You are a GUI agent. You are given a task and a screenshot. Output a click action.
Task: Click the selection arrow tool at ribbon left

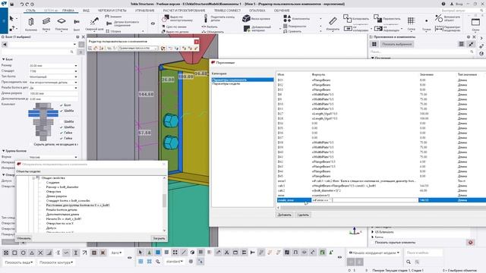pyautogui.click(x=11, y=19)
